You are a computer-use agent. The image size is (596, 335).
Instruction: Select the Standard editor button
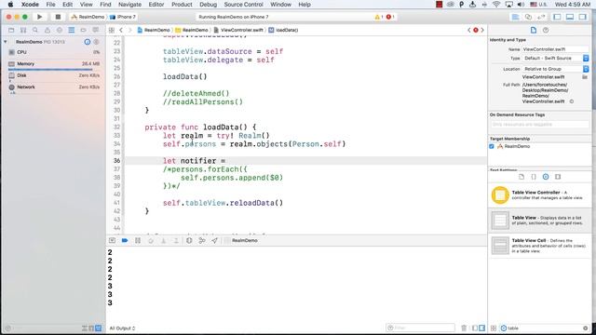point(515,17)
